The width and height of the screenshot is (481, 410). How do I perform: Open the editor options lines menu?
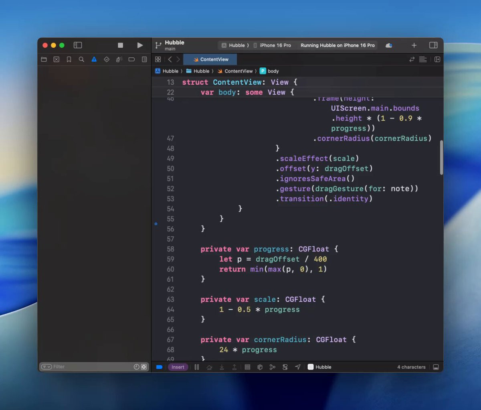(423, 59)
